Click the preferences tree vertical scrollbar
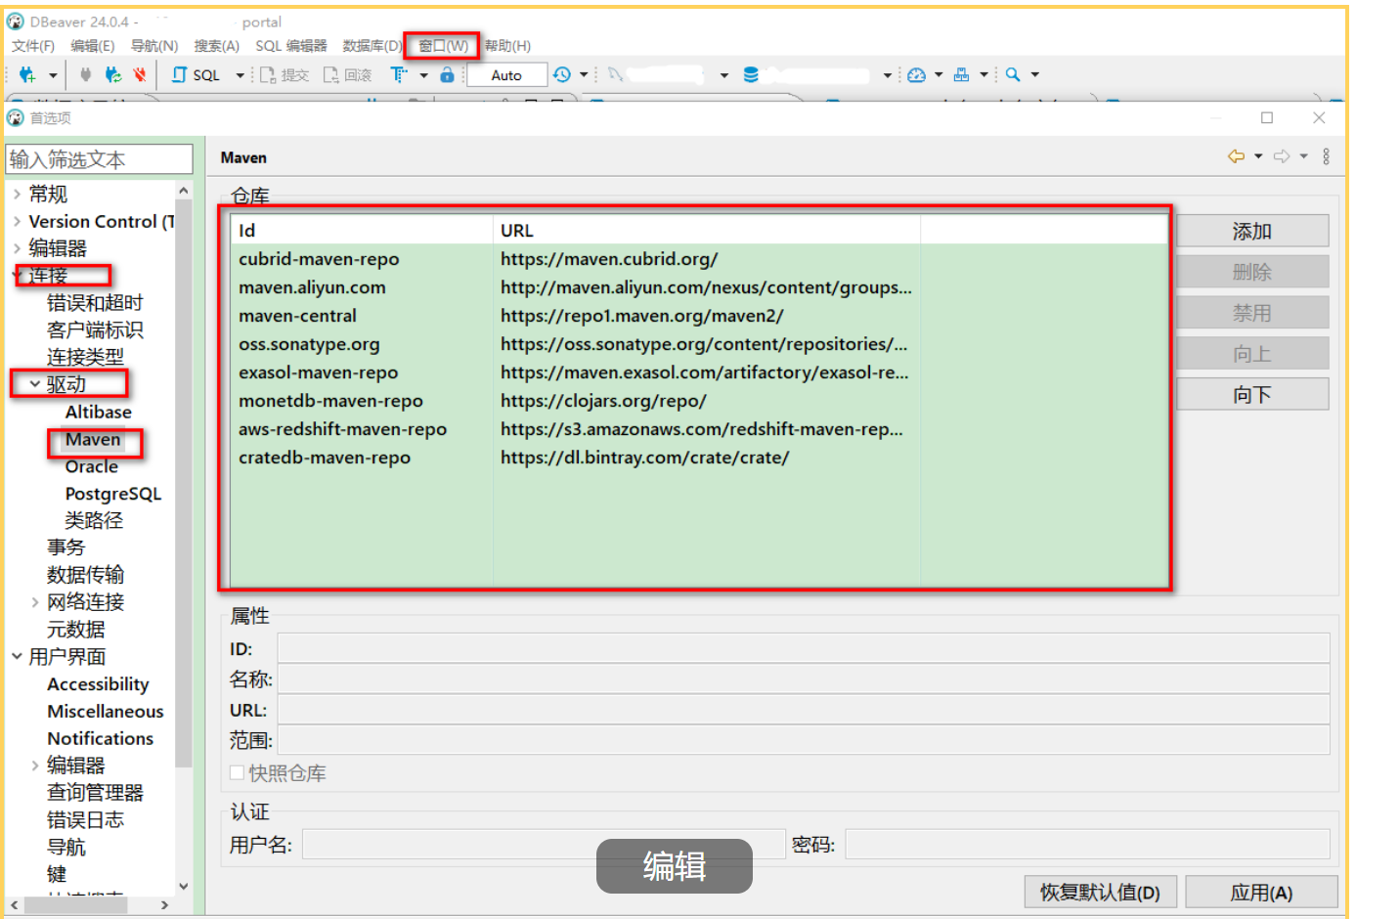 click(184, 484)
